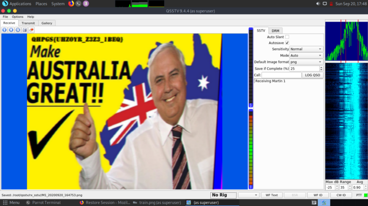
Task: Click the display icon in system tray
Action: pos(325,4)
